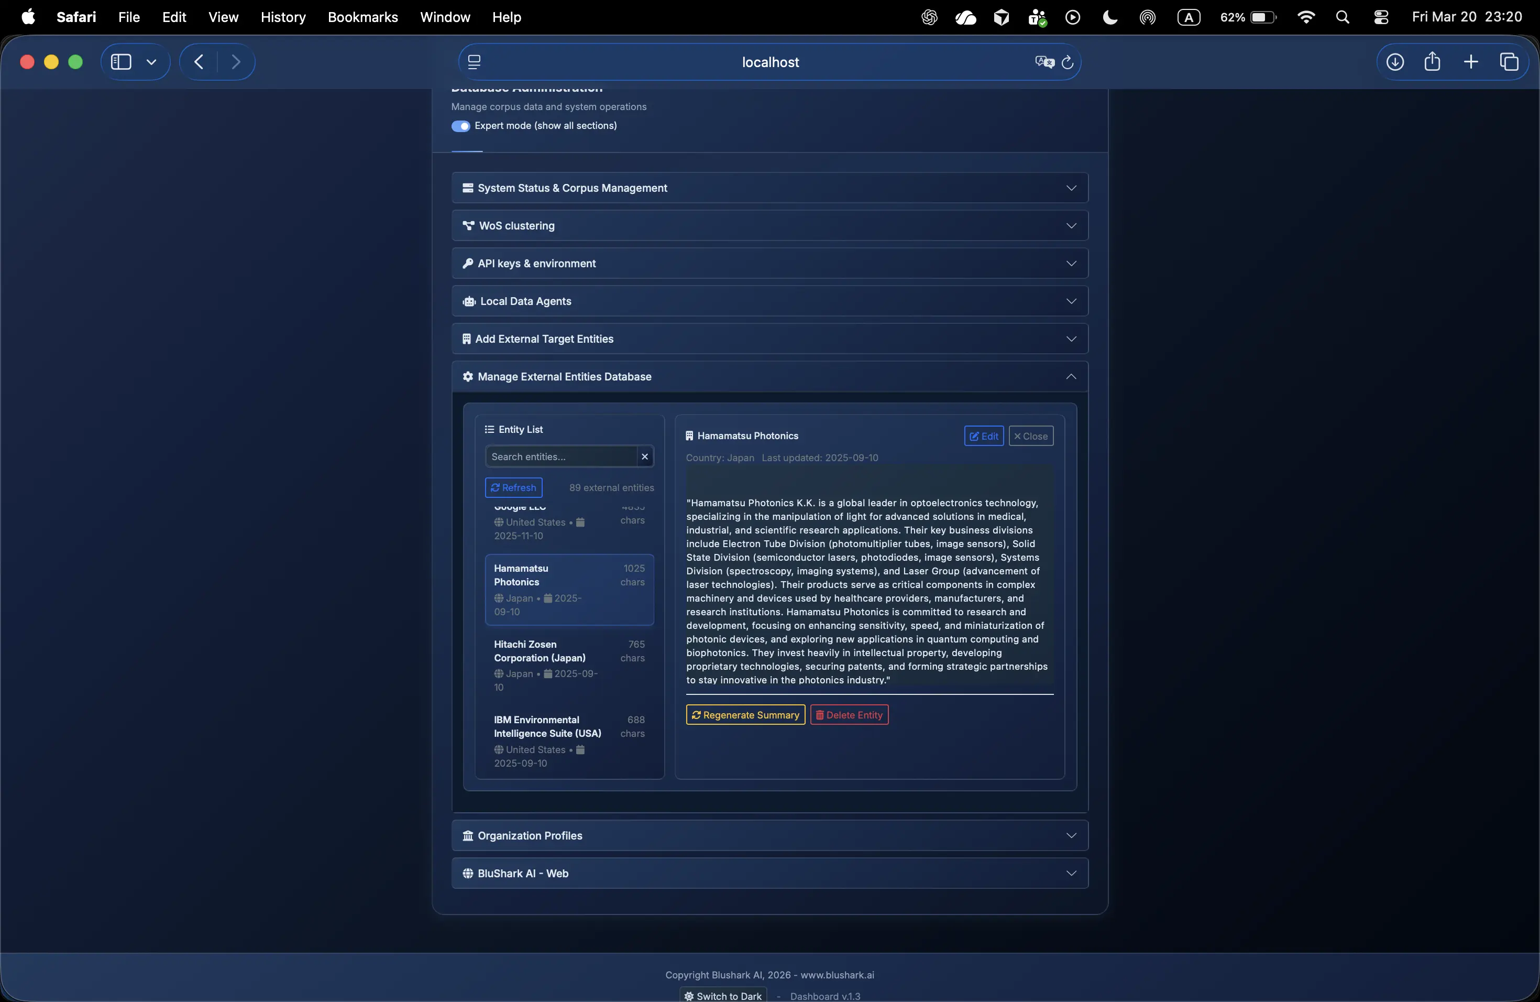Click institution icon beside Organization Profiles
The width and height of the screenshot is (1540, 1002).
[x=468, y=836]
